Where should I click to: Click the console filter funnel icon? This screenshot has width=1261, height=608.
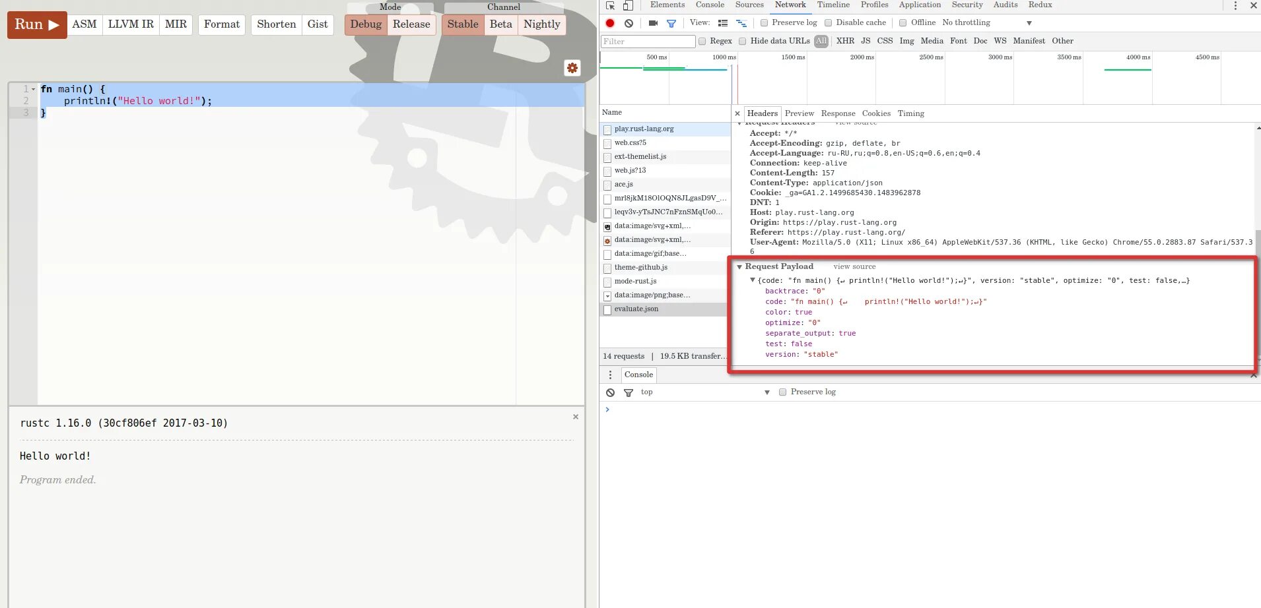pyautogui.click(x=629, y=392)
